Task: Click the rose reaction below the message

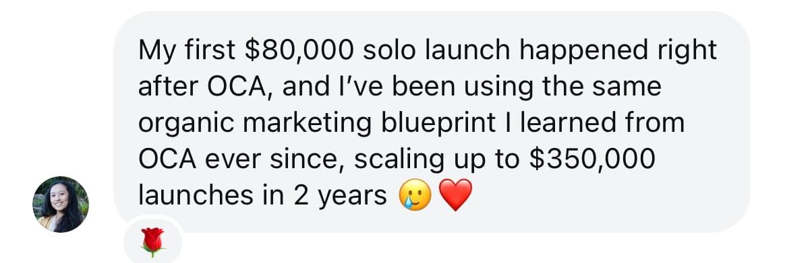Action: point(152,241)
